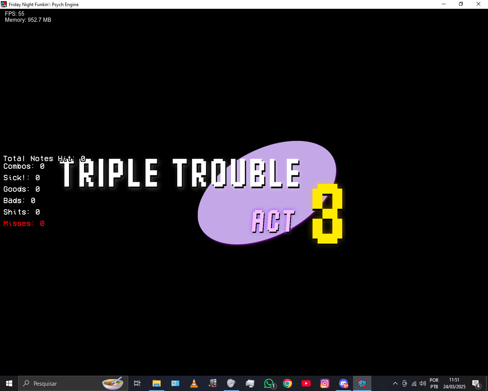Open File Explorer from the taskbar
Viewport: 488px width, 391px height.
[156, 383]
